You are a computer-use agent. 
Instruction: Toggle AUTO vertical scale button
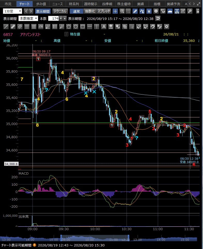177,11
